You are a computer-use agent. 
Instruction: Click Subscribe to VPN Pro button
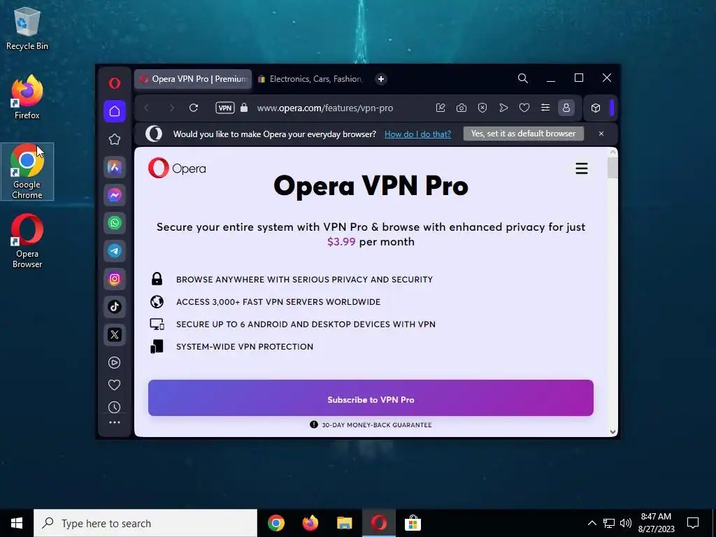(371, 398)
